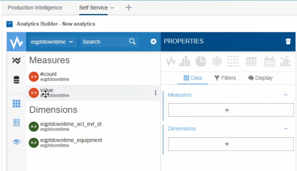This screenshot has height=171, width=297.
Task: Pick the pie chart visualization icon
Action: [x=201, y=62]
